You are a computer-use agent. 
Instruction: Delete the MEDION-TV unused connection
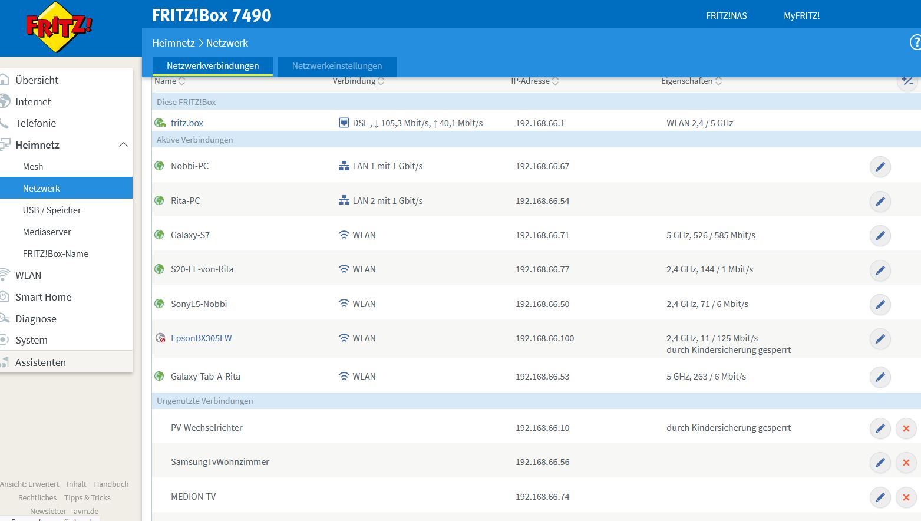[x=906, y=497]
